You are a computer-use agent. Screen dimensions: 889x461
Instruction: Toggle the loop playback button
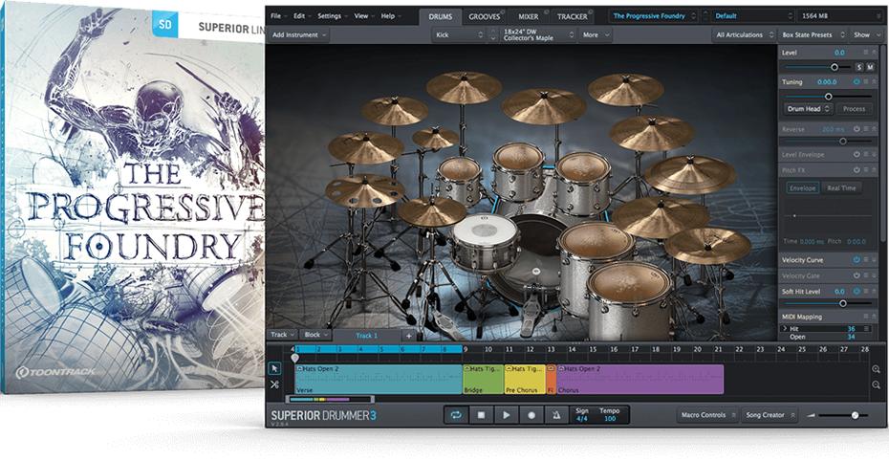pos(456,415)
